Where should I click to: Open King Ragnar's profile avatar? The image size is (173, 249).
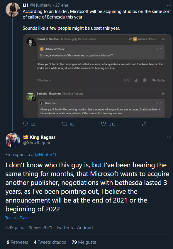(13, 140)
